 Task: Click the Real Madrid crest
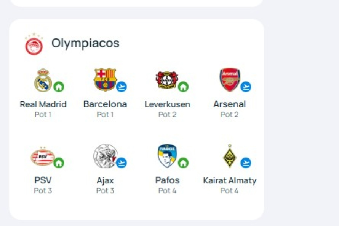coord(43,80)
